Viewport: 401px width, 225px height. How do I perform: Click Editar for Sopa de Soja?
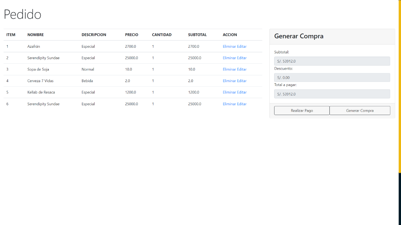click(x=242, y=69)
